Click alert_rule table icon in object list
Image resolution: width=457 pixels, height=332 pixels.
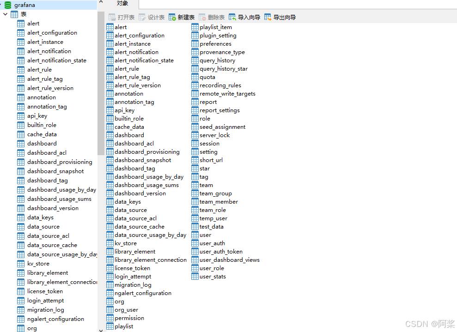pyautogui.click(x=110, y=69)
